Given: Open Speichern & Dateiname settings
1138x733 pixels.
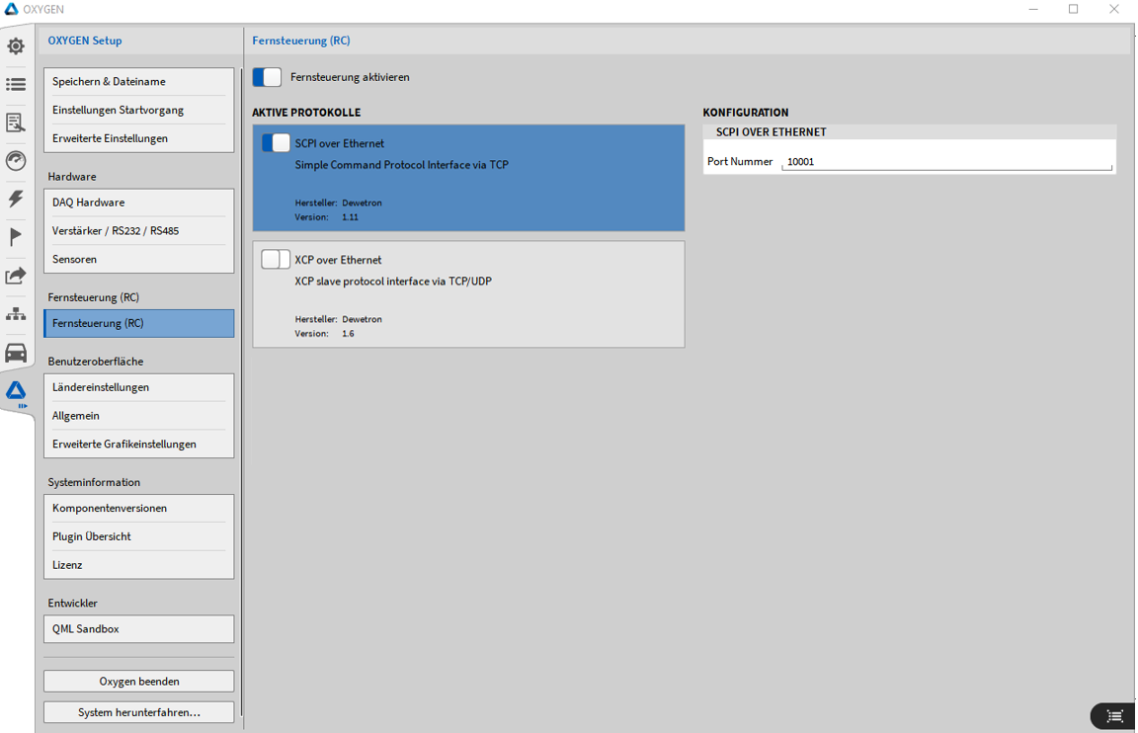Looking at the screenshot, I should [x=139, y=82].
